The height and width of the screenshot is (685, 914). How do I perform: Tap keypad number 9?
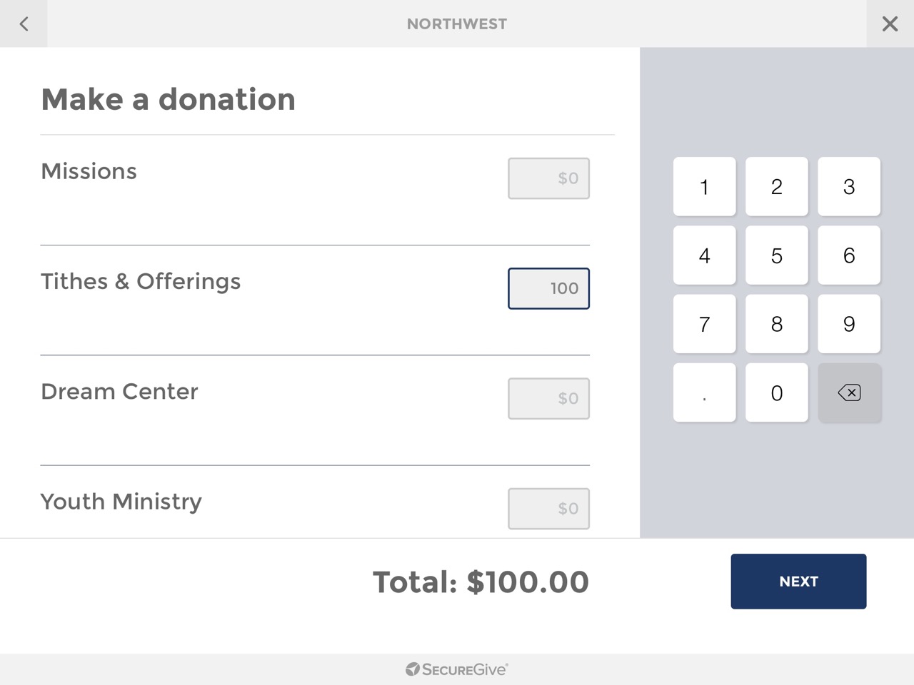click(849, 324)
